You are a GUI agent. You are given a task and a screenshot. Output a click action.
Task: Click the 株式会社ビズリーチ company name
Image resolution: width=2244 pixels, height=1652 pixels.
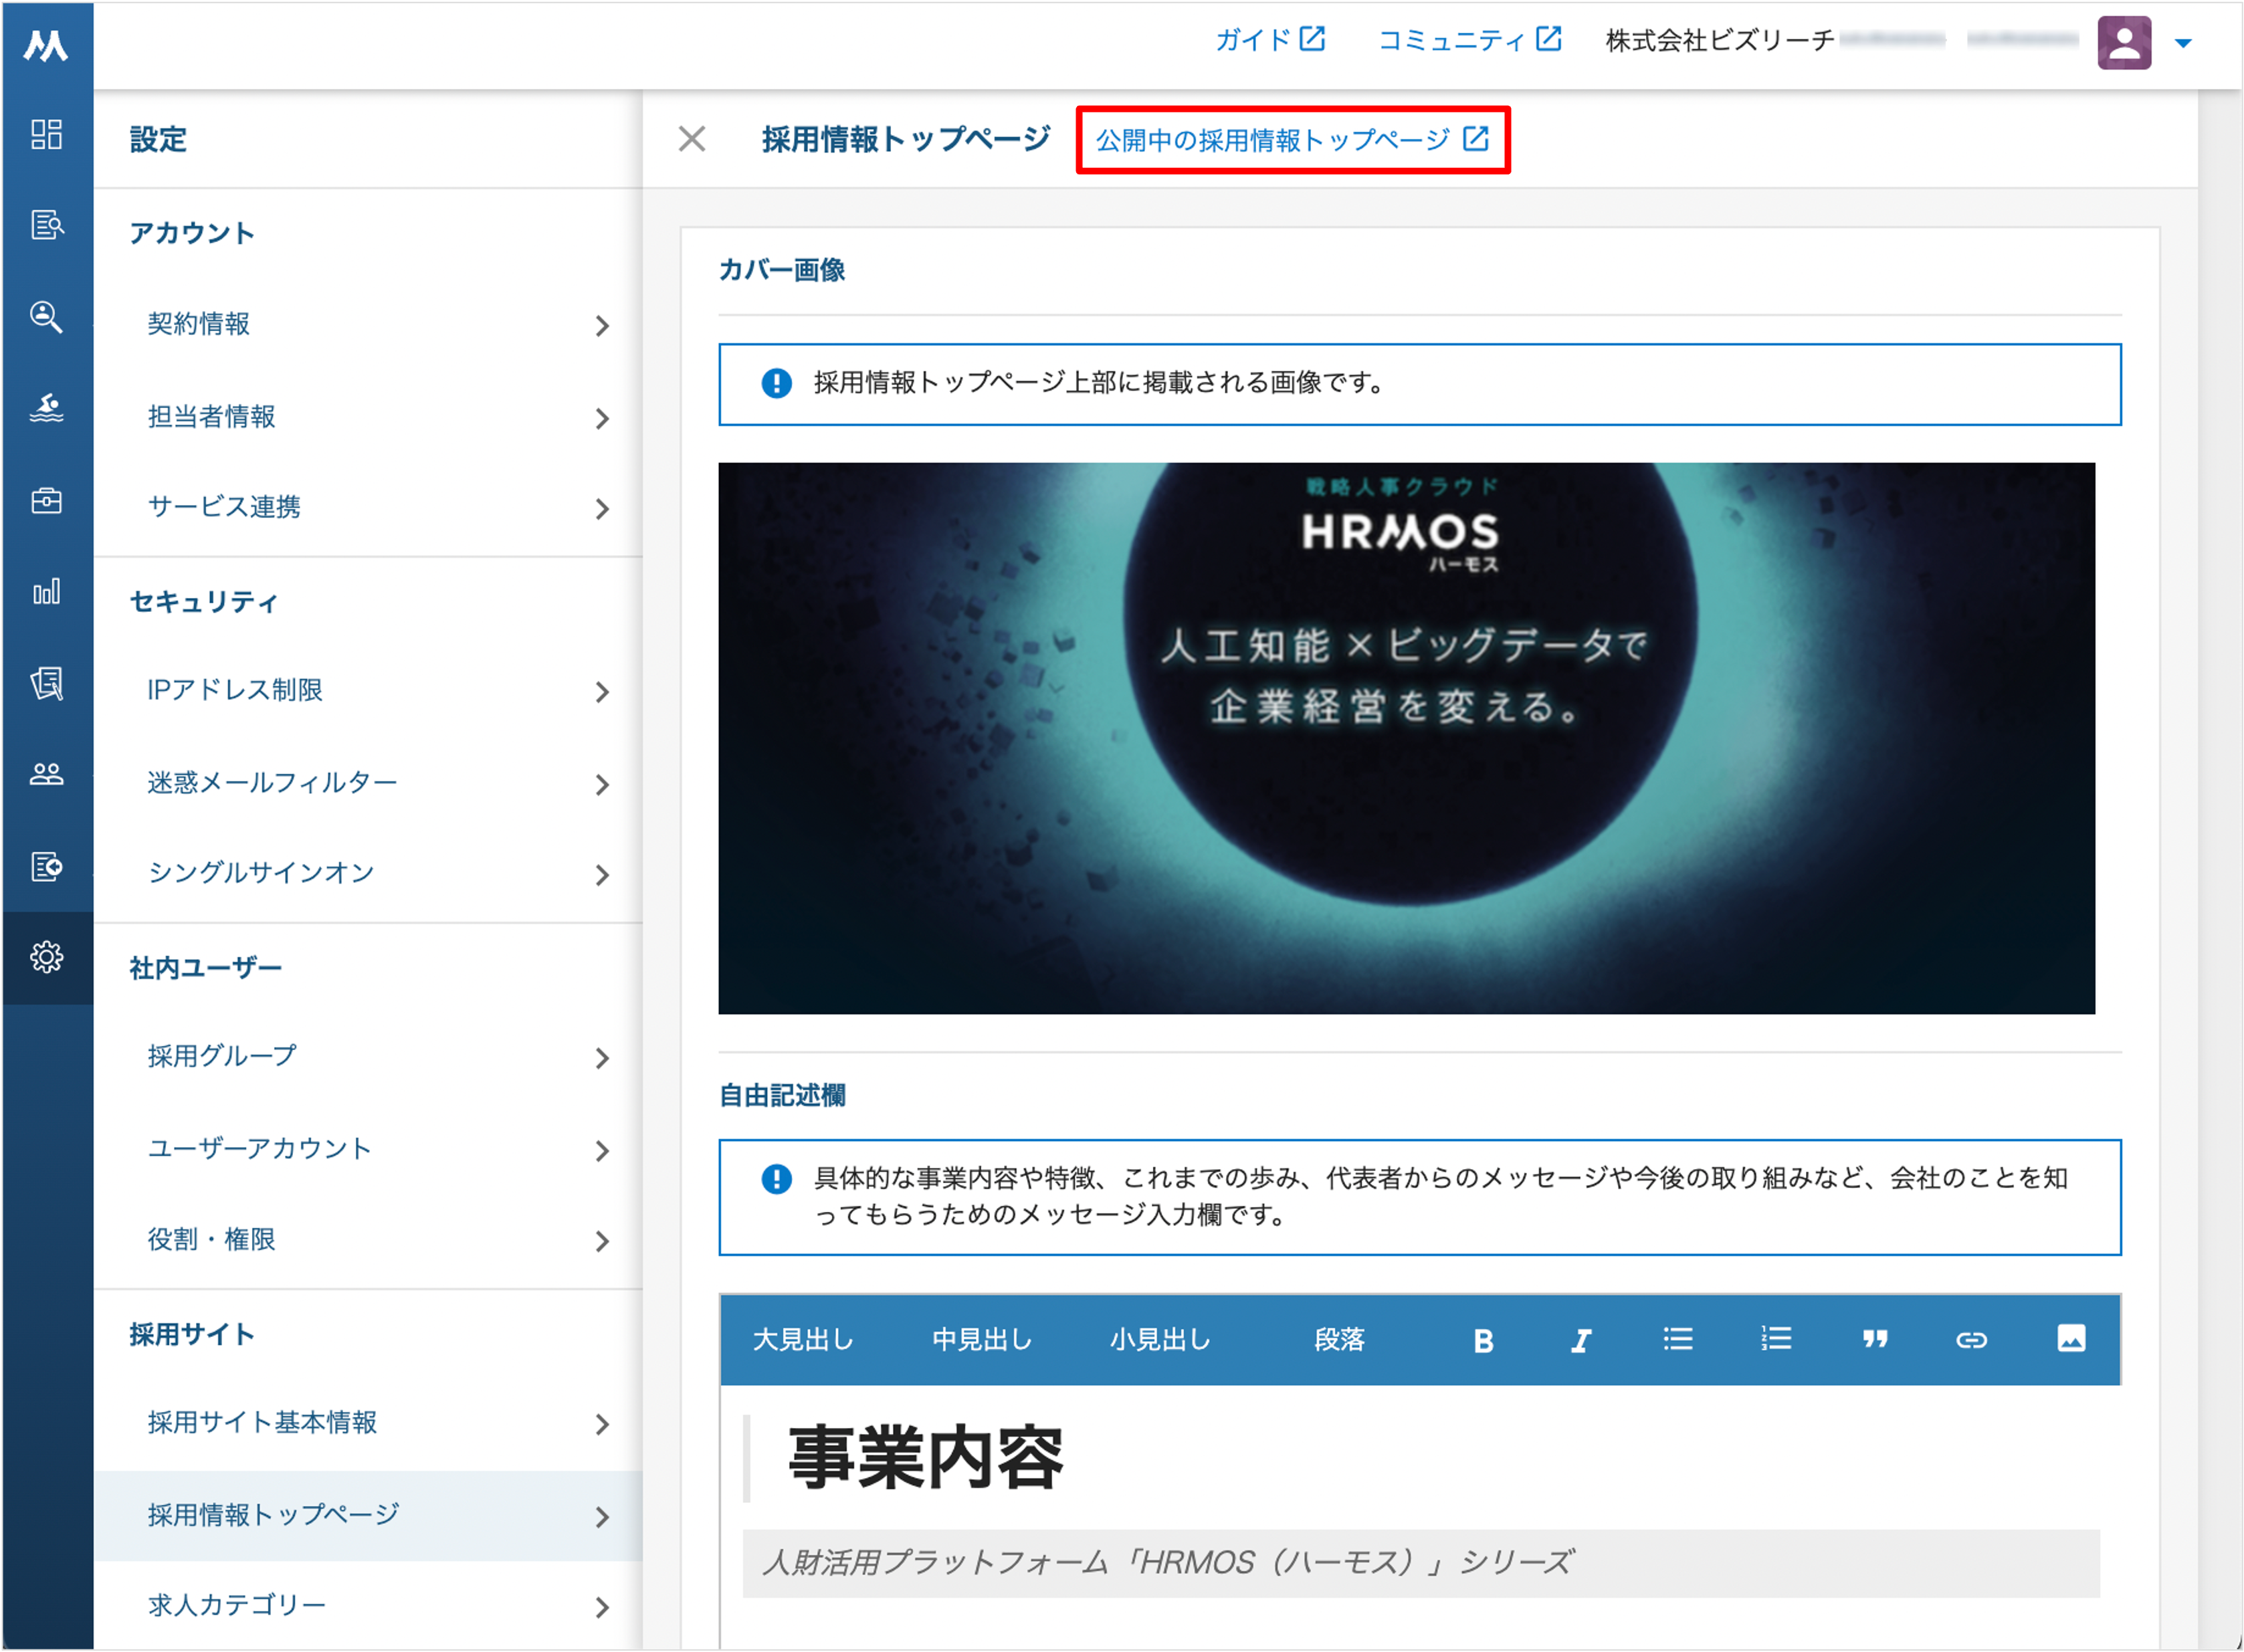tap(1720, 40)
